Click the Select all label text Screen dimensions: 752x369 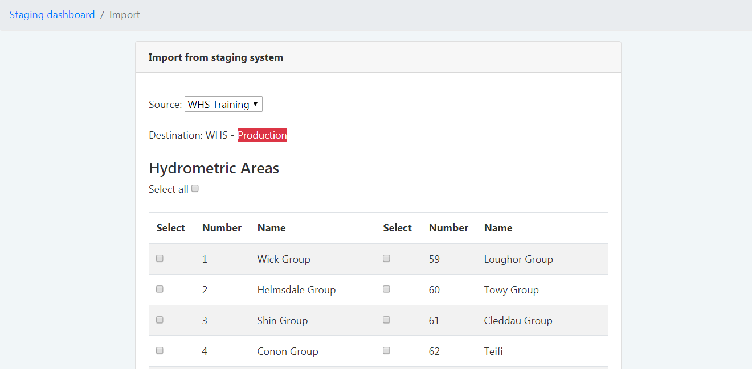(168, 189)
